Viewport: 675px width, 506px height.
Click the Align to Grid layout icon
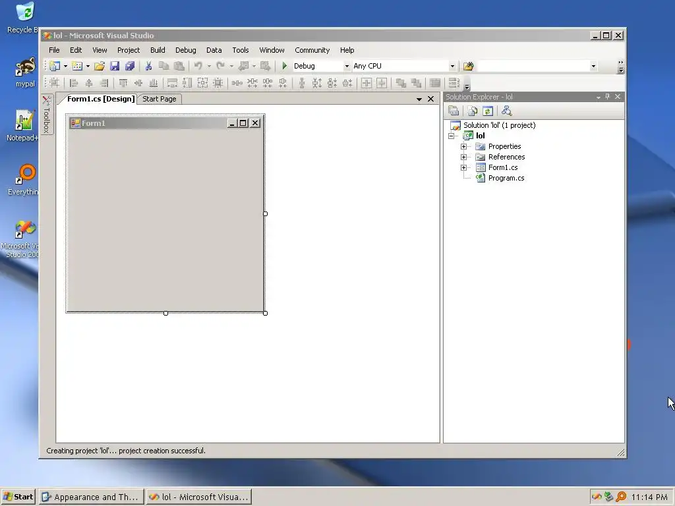point(54,82)
